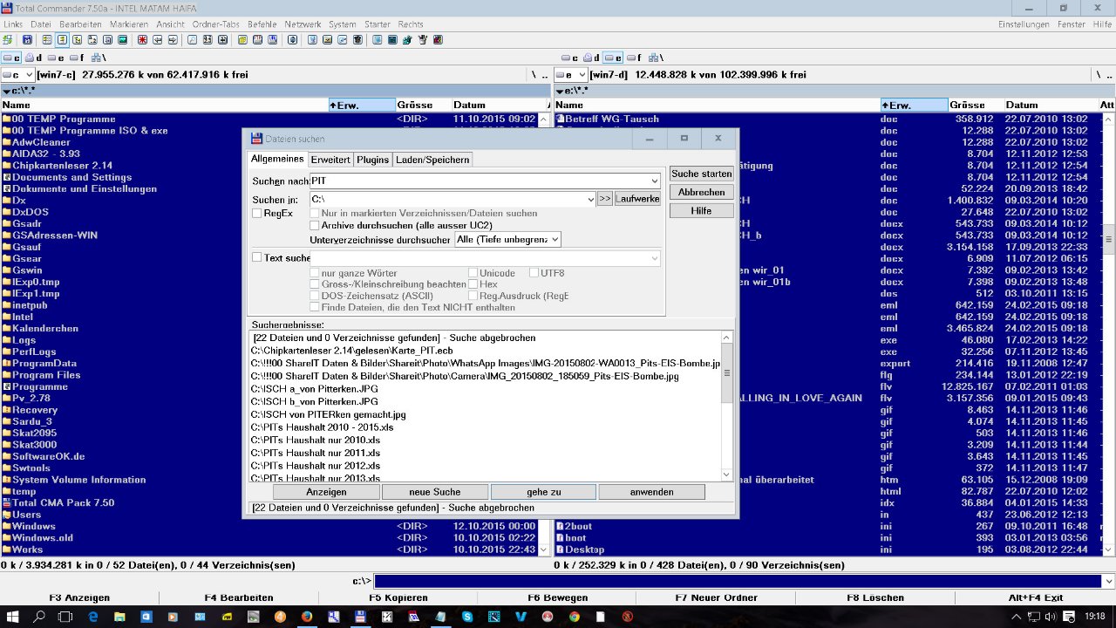Screen dimensions: 1116x628
Task: Open taskbar search magnifier
Action: (39, 616)
